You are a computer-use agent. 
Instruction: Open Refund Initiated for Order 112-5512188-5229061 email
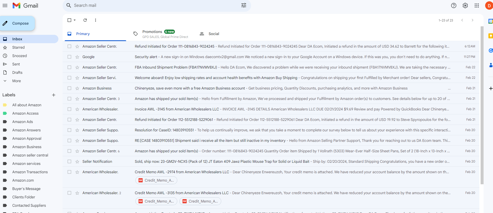point(271,120)
